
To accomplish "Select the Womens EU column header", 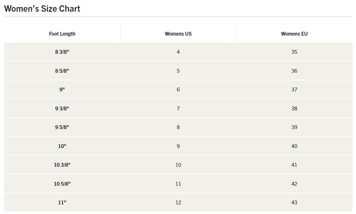I will pyautogui.click(x=294, y=34).
